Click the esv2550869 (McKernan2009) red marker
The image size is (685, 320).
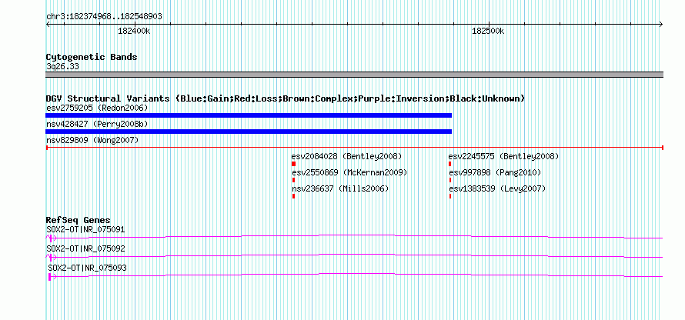(293, 180)
